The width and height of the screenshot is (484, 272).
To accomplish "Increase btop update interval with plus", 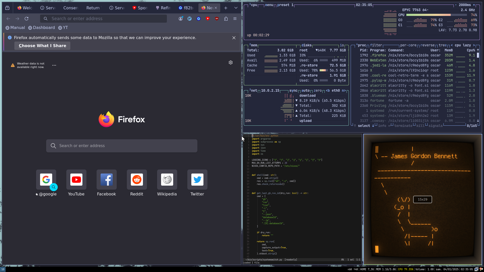I will tap(474, 5).
